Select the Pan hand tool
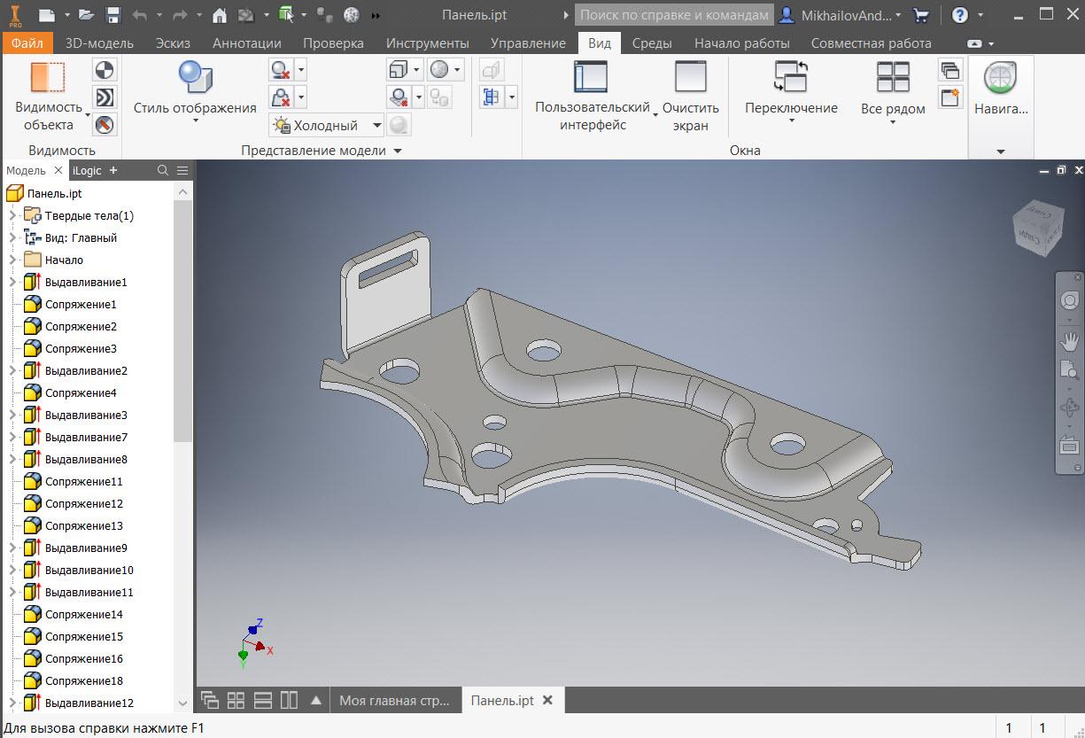Screen dimensions: 1085x738 [x=1070, y=340]
